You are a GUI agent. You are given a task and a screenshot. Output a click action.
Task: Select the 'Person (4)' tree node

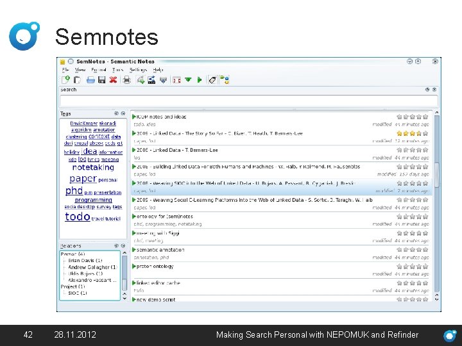pyautogui.click(x=73, y=254)
